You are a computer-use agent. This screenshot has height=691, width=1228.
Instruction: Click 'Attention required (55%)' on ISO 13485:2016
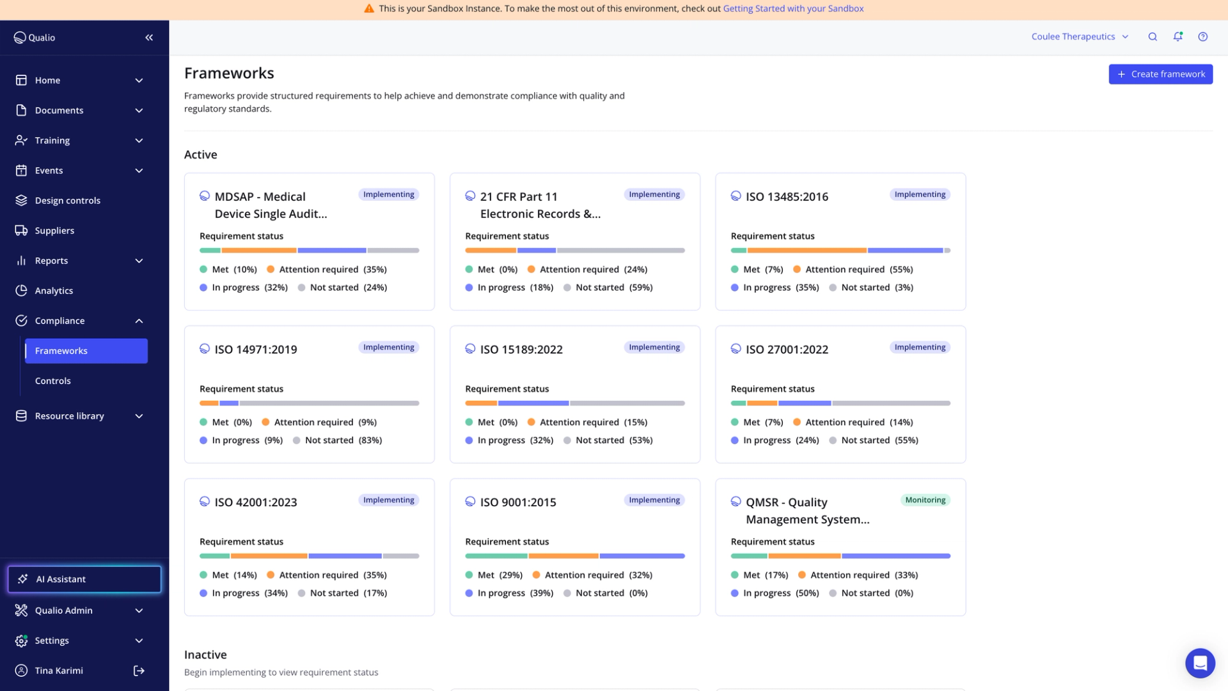click(x=853, y=270)
